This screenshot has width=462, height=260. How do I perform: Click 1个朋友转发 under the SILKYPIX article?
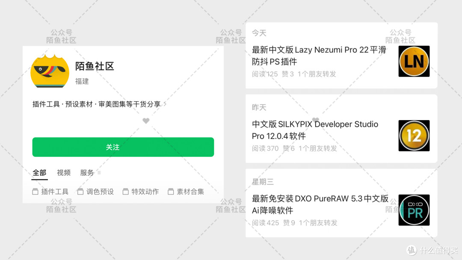[x=317, y=148]
